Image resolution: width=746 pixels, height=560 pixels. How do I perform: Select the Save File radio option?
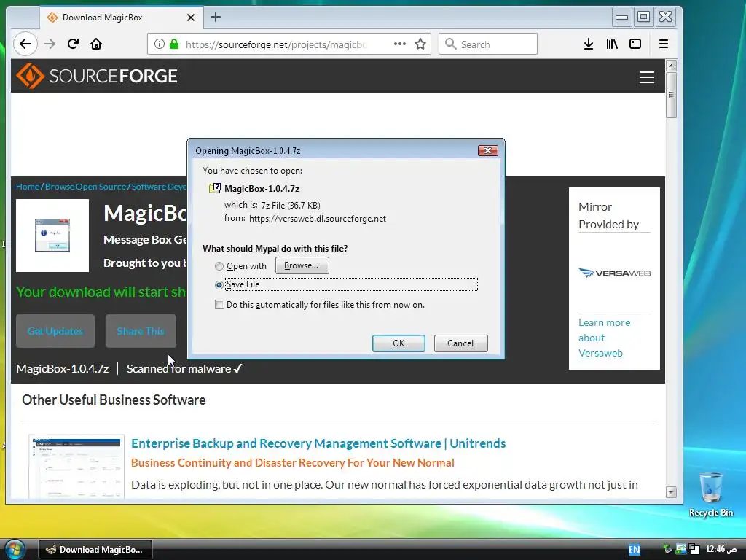pos(219,285)
